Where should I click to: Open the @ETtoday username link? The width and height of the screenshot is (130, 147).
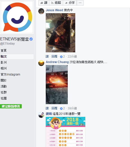coord(7,44)
